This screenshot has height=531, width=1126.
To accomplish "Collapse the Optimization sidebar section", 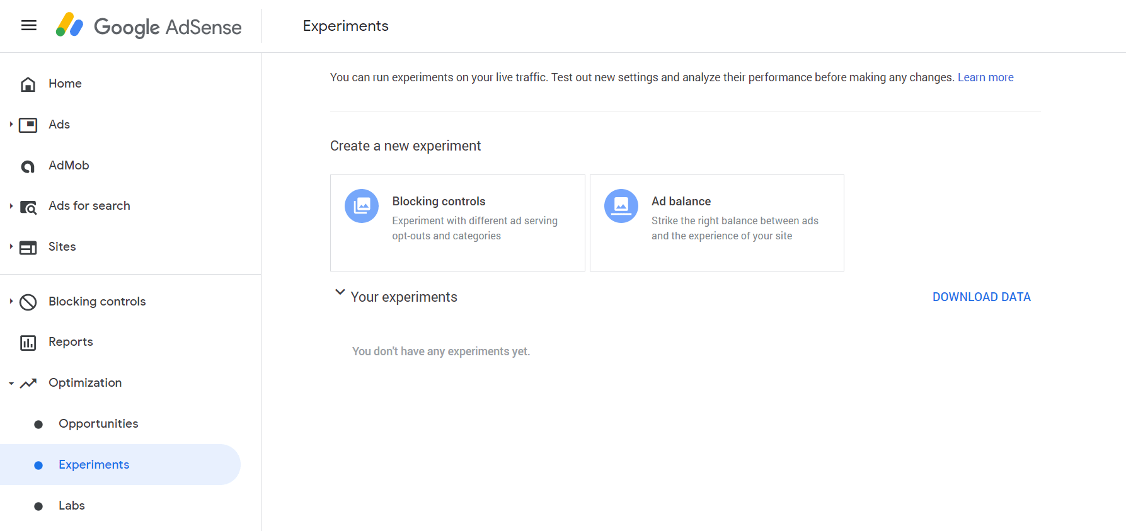I will (x=11, y=384).
